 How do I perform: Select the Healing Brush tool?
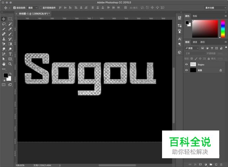(4, 34)
